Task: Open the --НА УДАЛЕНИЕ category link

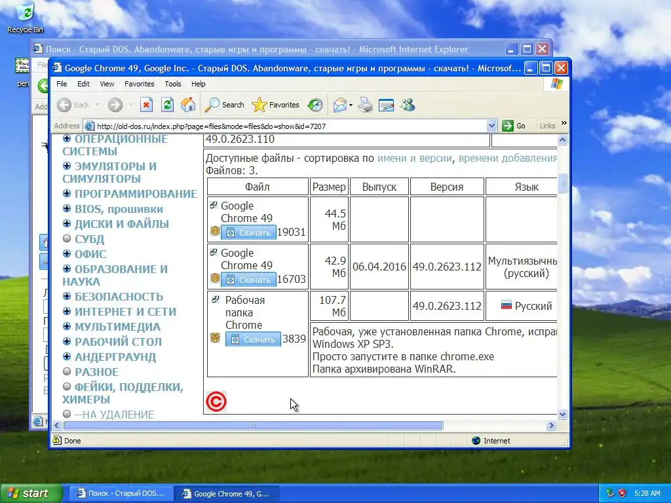Action: point(114,415)
